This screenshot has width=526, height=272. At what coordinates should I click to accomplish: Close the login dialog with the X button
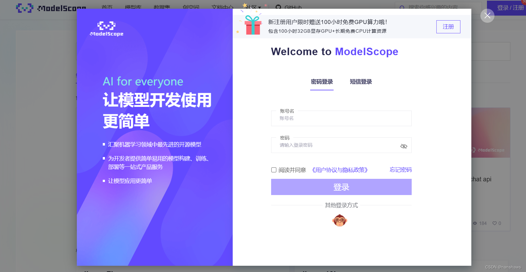487,16
